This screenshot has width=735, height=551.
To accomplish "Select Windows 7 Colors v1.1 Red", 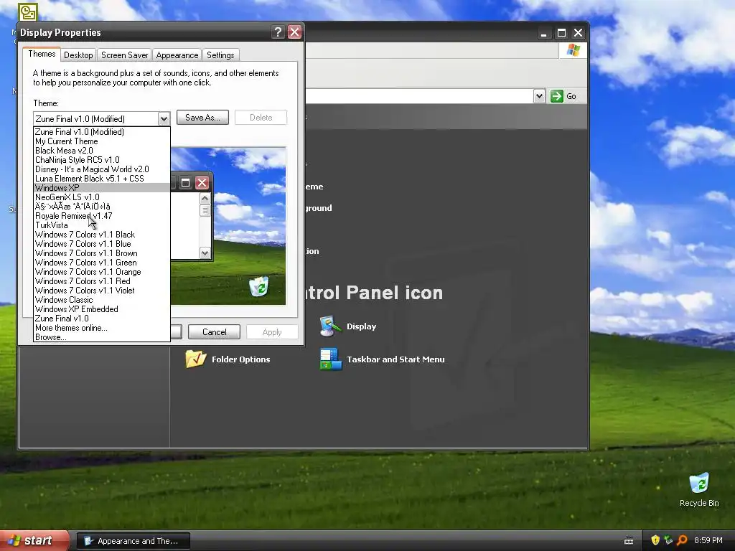I will pos(102,281).
